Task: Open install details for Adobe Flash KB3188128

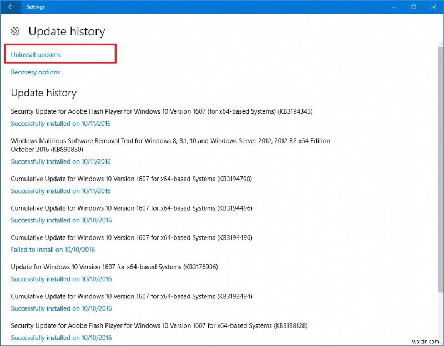Action: [x=61, y=338]
